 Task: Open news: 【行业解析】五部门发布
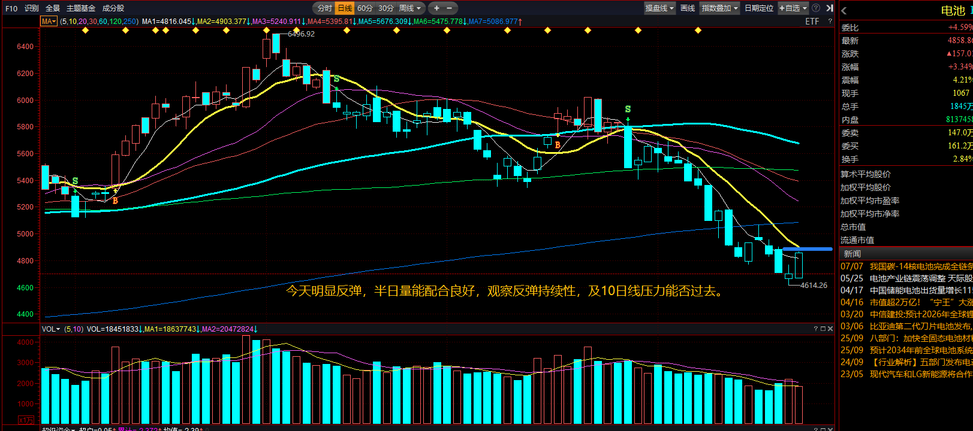click(921, 362)
